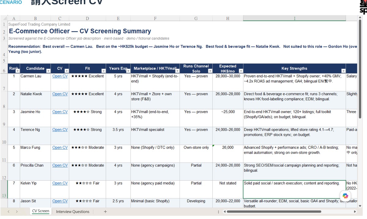Open the Candidate column filter dropdown
The image size is (367, 219).
(x=48, y=71)
